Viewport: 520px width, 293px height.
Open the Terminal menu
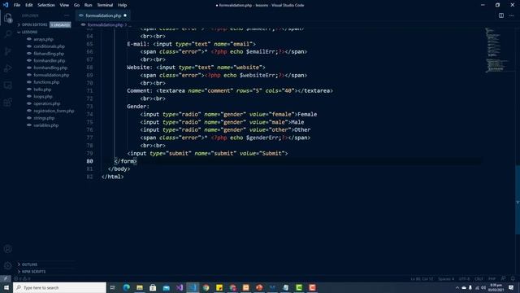point(105,5)
